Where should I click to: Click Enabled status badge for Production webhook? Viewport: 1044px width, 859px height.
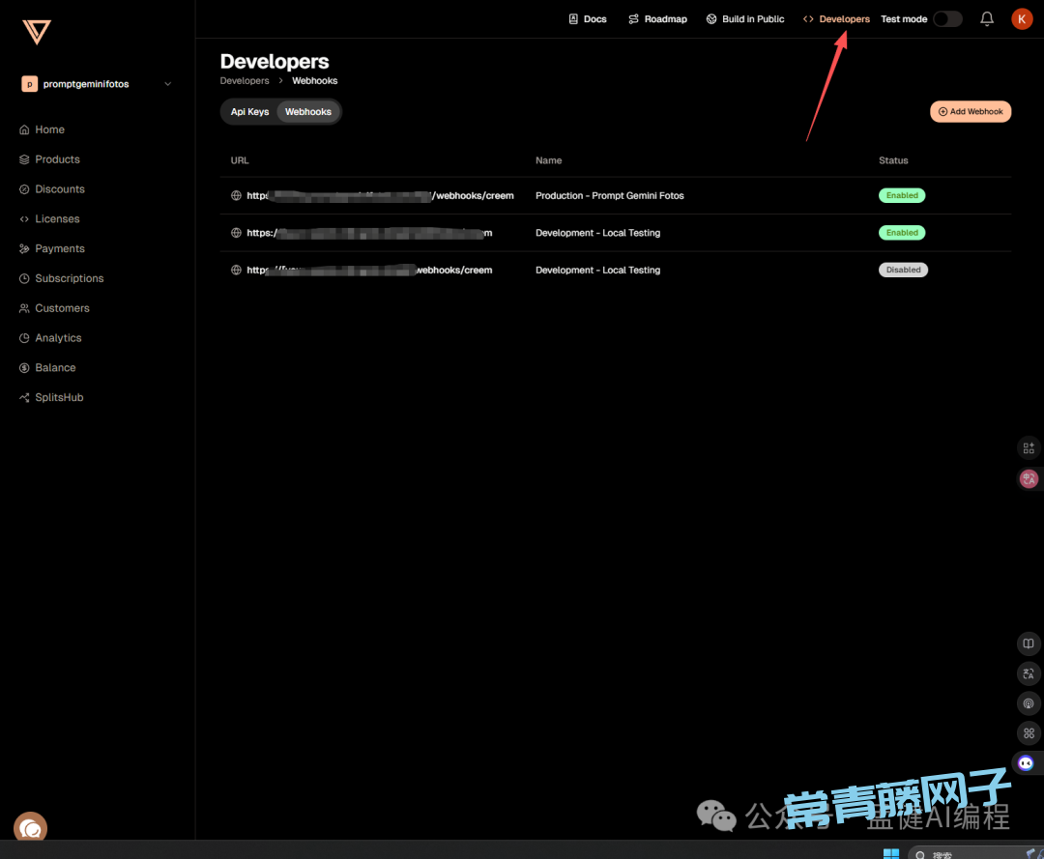tap(902, 195)
